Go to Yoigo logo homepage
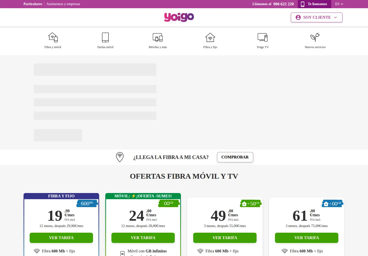The height and width of the screenshot is (256, 368). point(179,17)
